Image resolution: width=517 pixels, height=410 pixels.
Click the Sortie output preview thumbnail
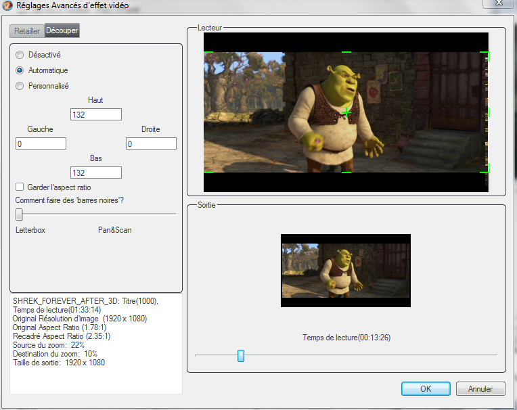346,271
